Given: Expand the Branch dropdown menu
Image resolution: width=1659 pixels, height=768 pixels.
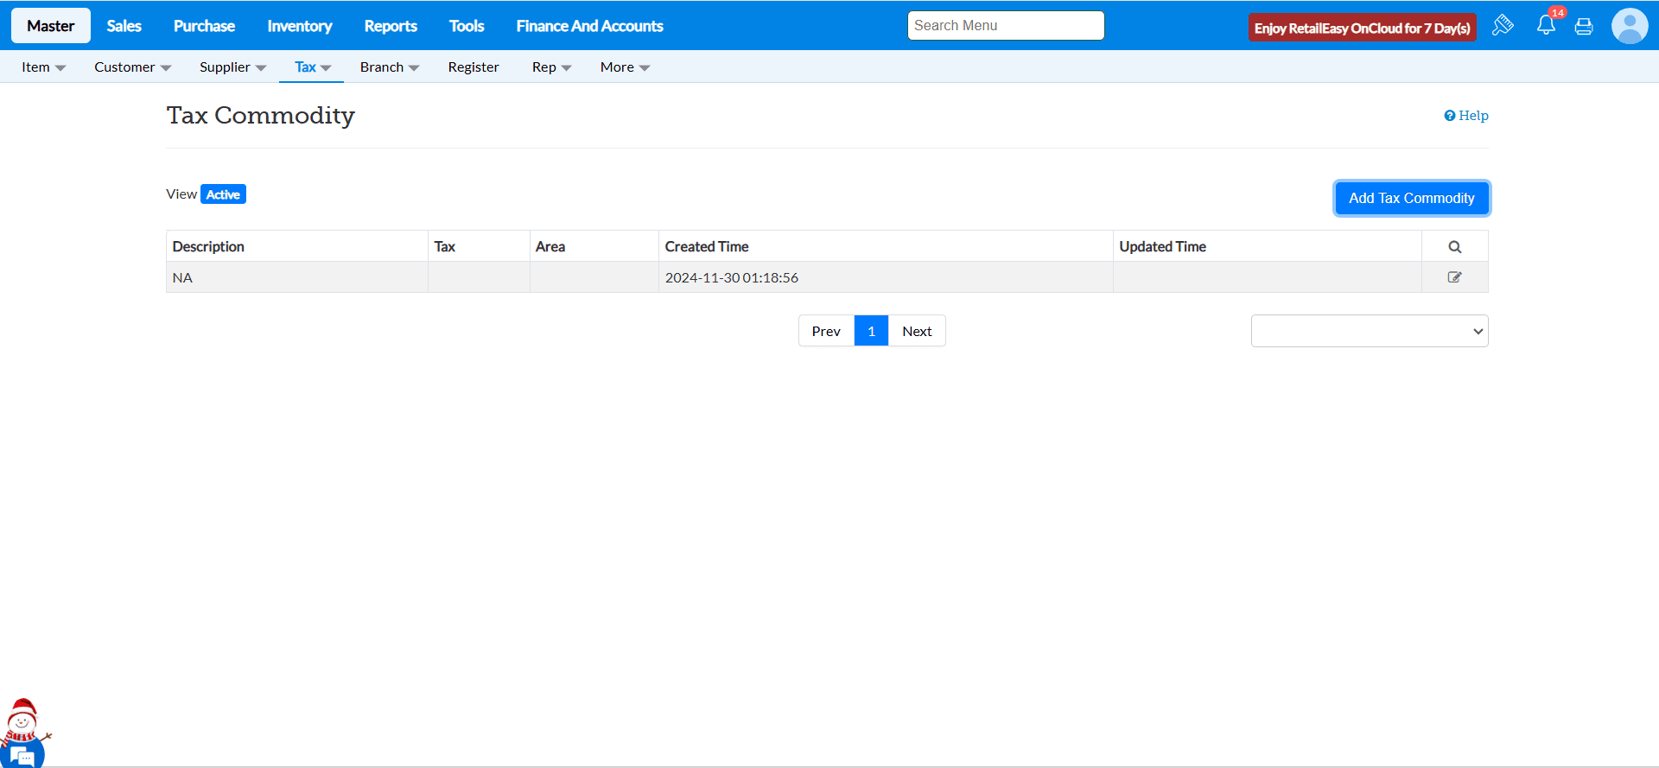Looking at the screenshot, I should 390,67.
